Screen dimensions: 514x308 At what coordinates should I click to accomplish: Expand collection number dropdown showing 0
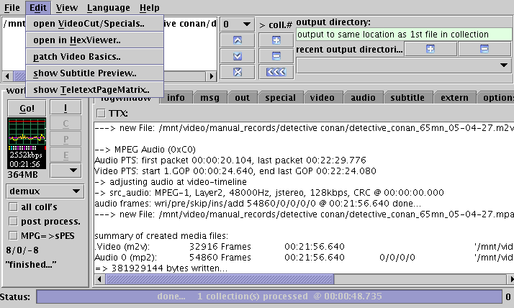(x=237, y=24)
